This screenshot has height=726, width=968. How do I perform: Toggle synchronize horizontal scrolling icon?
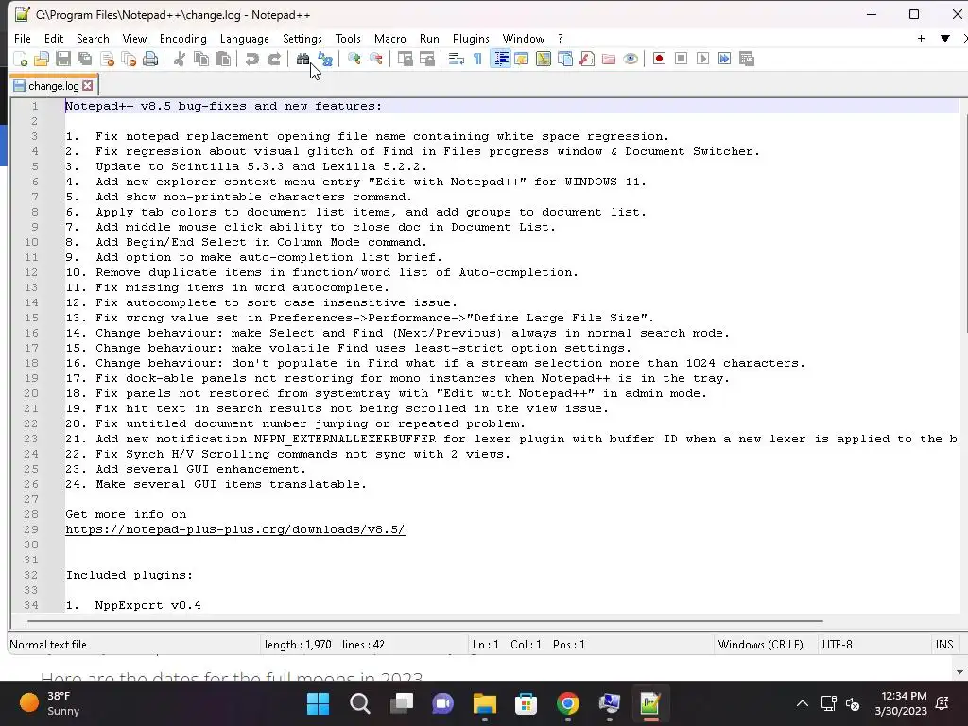coord(426,60)
